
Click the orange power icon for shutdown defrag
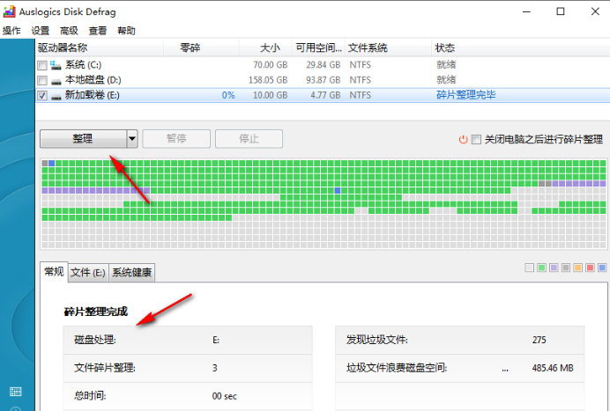tap(463, 139)
